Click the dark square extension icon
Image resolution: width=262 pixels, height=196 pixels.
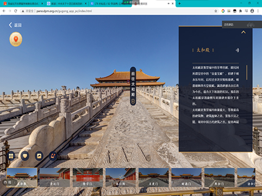click(235, 11)
